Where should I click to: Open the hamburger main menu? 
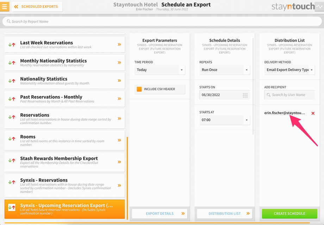pos(4,6)
